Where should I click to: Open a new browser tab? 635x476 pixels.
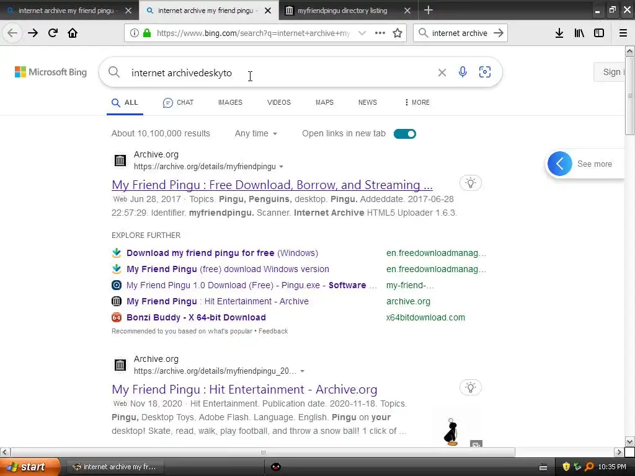pyautogui.click(x=429, y=10)
